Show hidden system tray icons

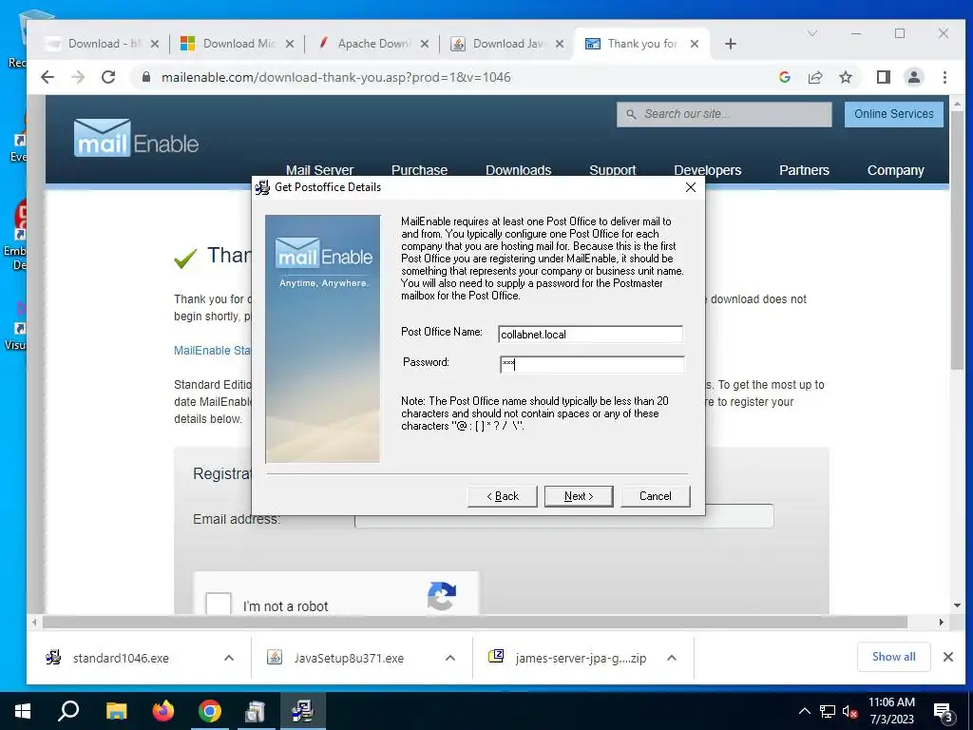pos(804,711)
